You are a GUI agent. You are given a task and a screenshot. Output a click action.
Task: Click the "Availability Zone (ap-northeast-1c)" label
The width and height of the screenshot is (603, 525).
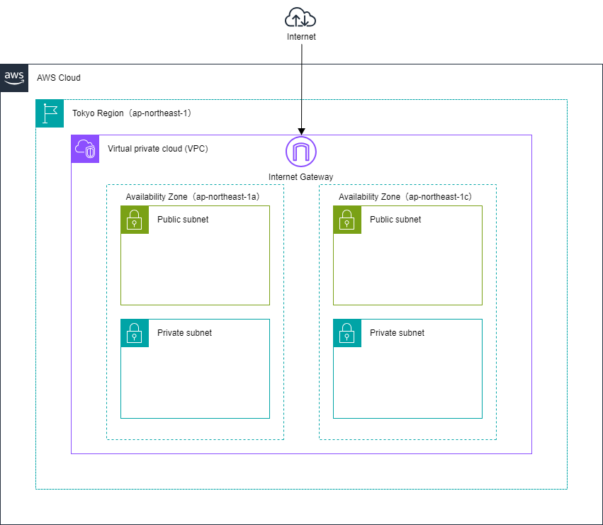(405, 196)
